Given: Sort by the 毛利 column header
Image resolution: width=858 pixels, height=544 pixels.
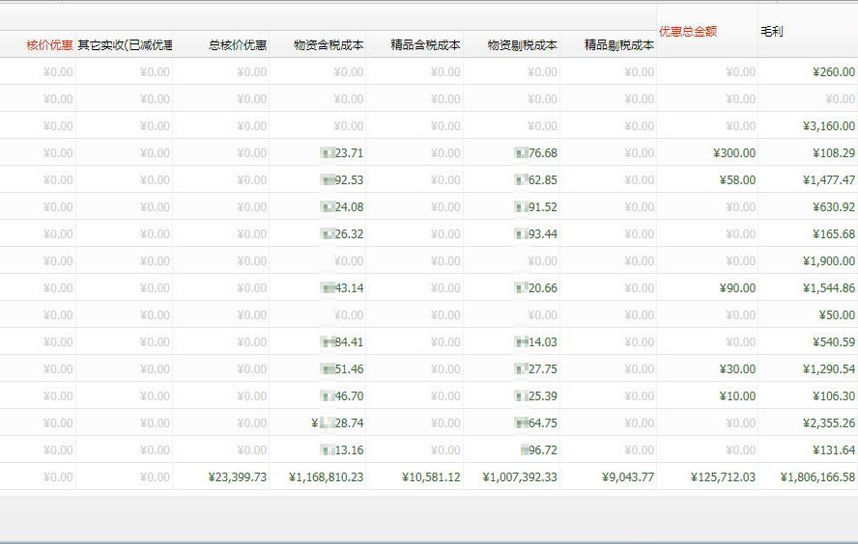Looking at the screenshot, I should tap(772, 32).
